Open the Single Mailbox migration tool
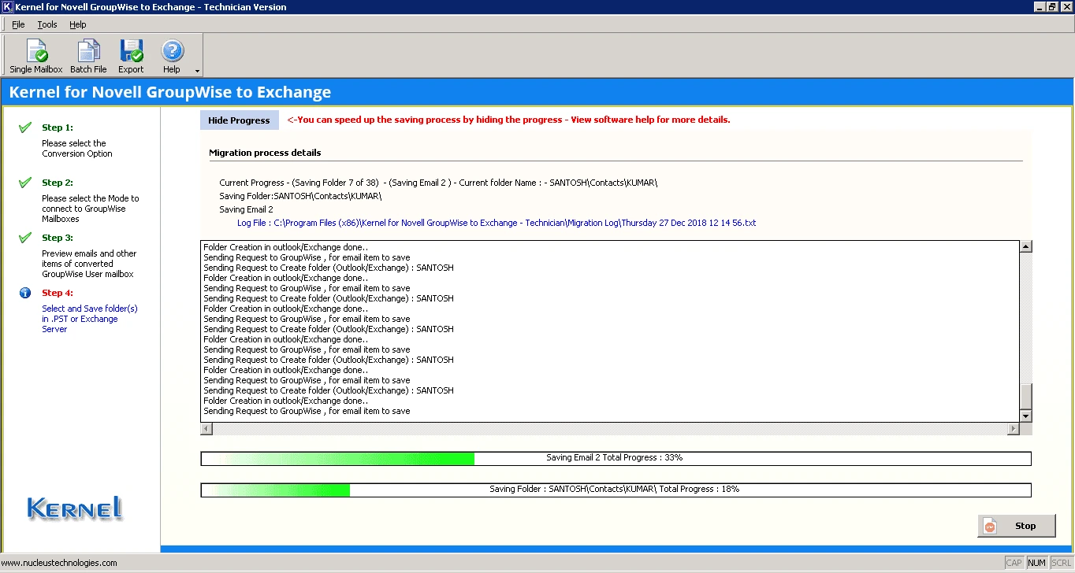Screen dimensions: 1075x573 36,56
